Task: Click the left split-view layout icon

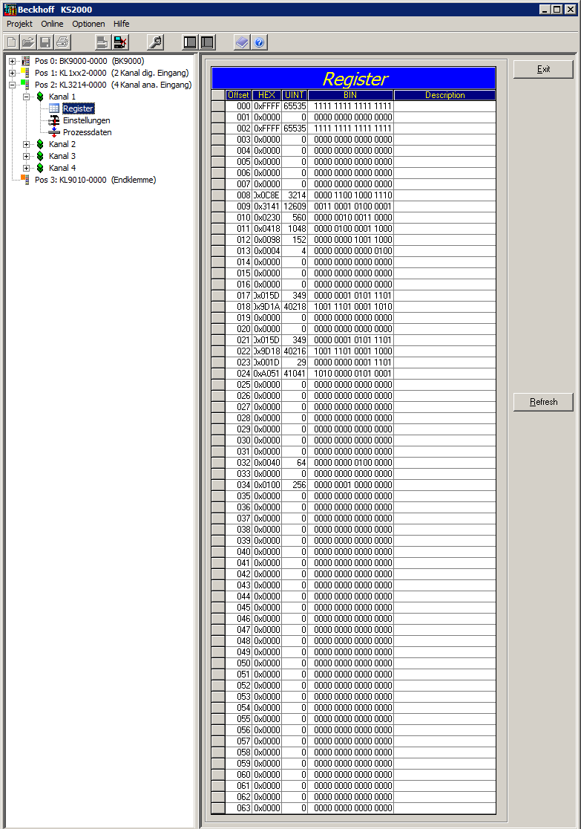Action: pyautogui.click(x=191, y=42)
